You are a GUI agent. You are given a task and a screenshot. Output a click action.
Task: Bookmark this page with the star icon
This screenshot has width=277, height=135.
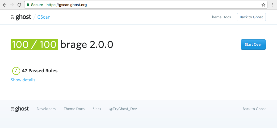(263, 5)
